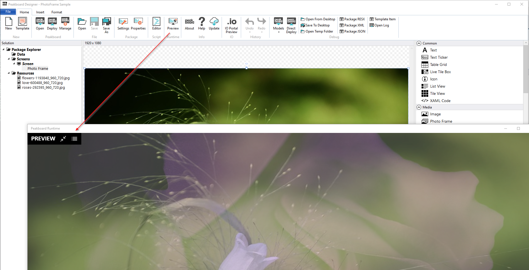Open the File menu
This screenshot has width=529, height=270.
[8, 12]
